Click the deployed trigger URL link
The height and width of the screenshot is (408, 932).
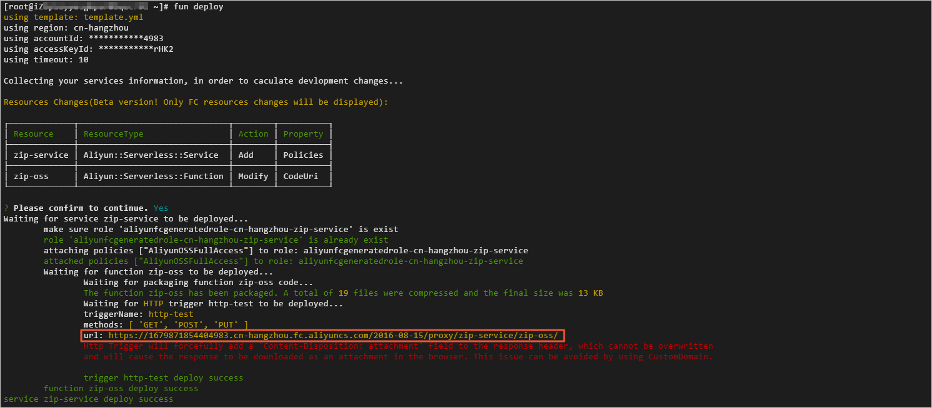333,336
